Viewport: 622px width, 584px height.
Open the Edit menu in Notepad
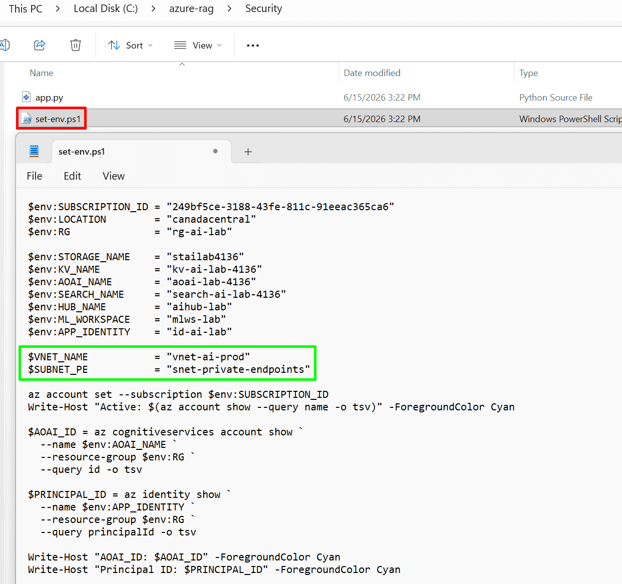coord(73,176)
